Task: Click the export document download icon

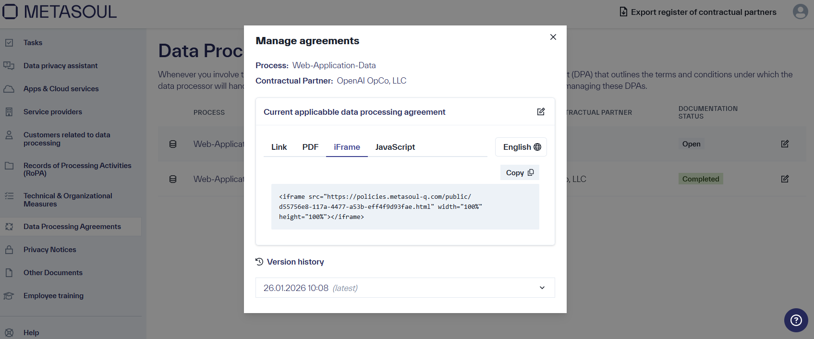Action: [x=623, y=12]
